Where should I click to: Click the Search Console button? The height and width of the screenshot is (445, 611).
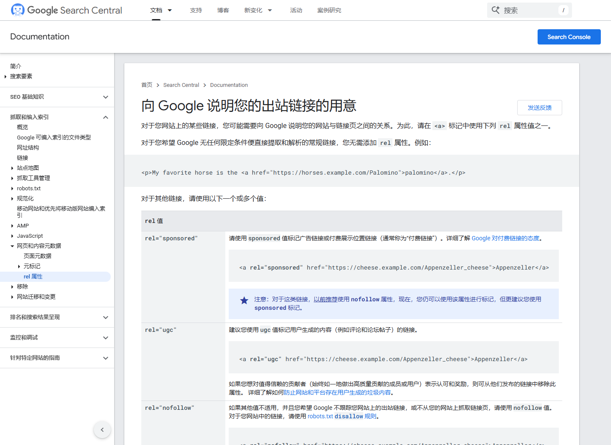(x=569, y=37)
